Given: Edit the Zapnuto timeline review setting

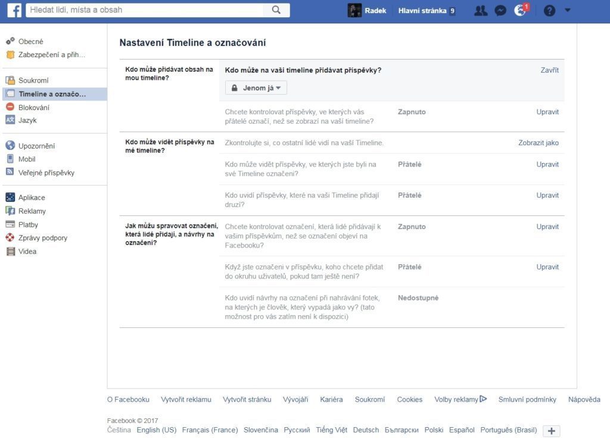Looking at the screenshot, I should click(x=547, y=112).
